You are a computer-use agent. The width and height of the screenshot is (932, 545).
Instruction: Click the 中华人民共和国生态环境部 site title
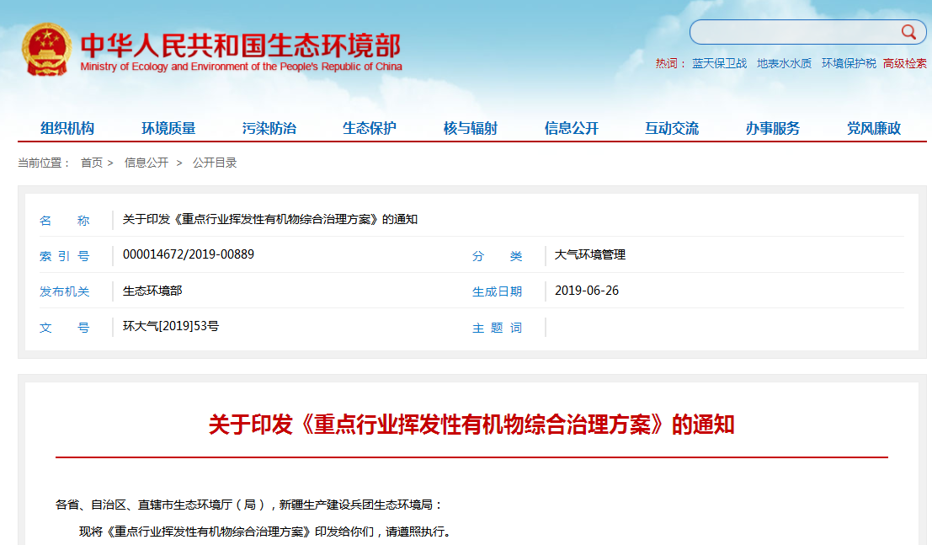(x=241, y=45)
